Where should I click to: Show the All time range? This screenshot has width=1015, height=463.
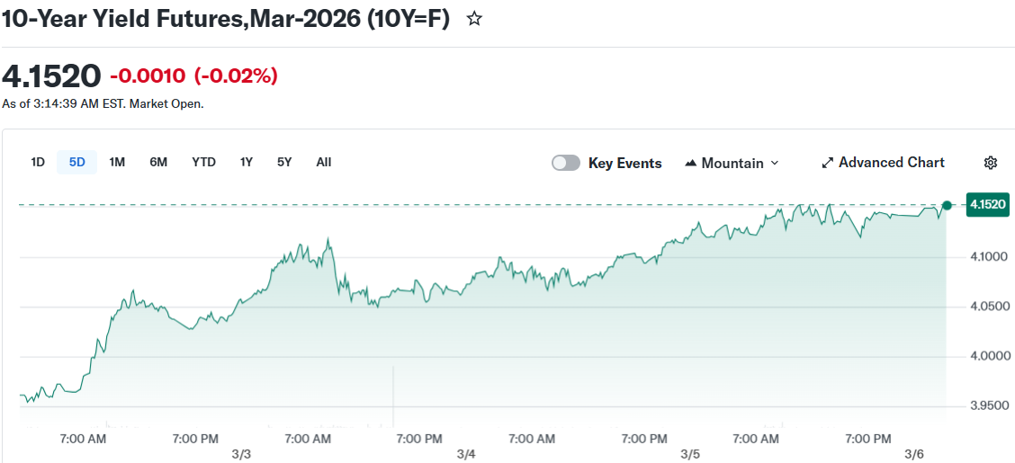point(324,162)
